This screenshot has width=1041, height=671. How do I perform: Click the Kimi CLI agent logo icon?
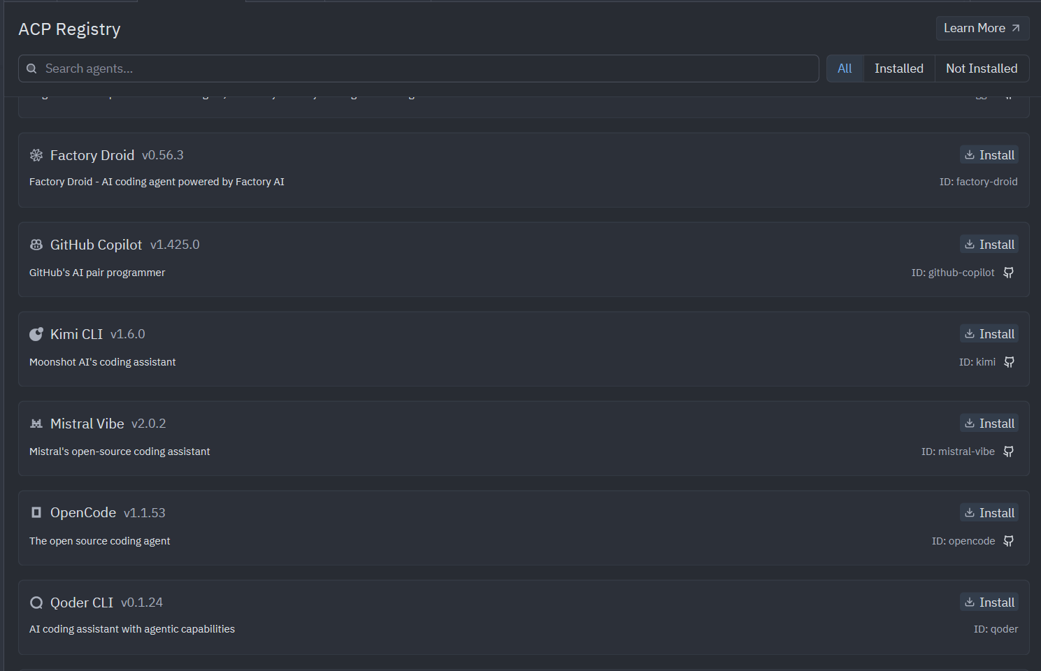coord(36,334)
